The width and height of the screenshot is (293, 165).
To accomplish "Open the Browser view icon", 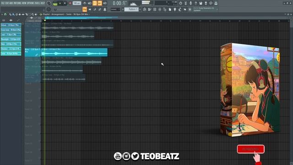I will tap(165, 9).
